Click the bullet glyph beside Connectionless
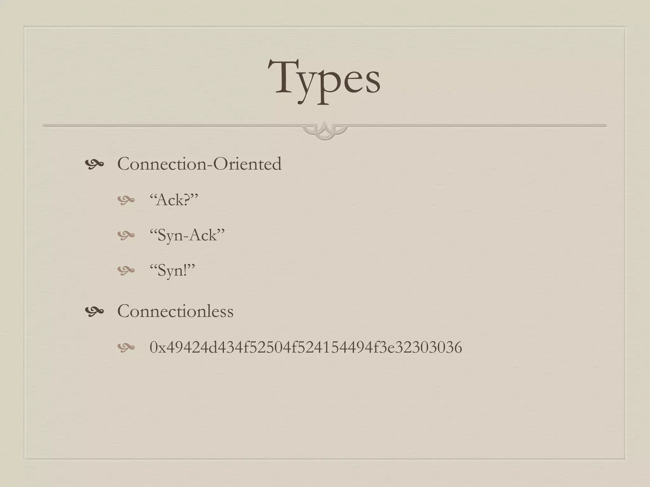 [x=94, y=311]
